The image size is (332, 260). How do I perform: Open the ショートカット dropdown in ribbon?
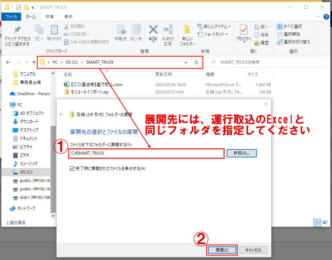coord(215,34)
